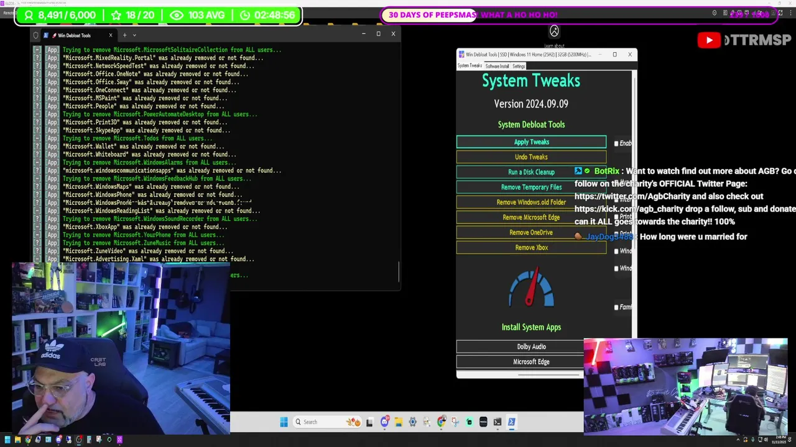
Task: Open the MEGA app in remote taskbar
Action: pyautogui.click(x=483, y=422)
